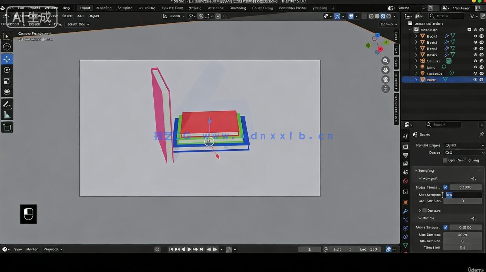This screenshot has width=486, height=272.
Task: Click the pin button next to Scene
Action: point(482,134)
